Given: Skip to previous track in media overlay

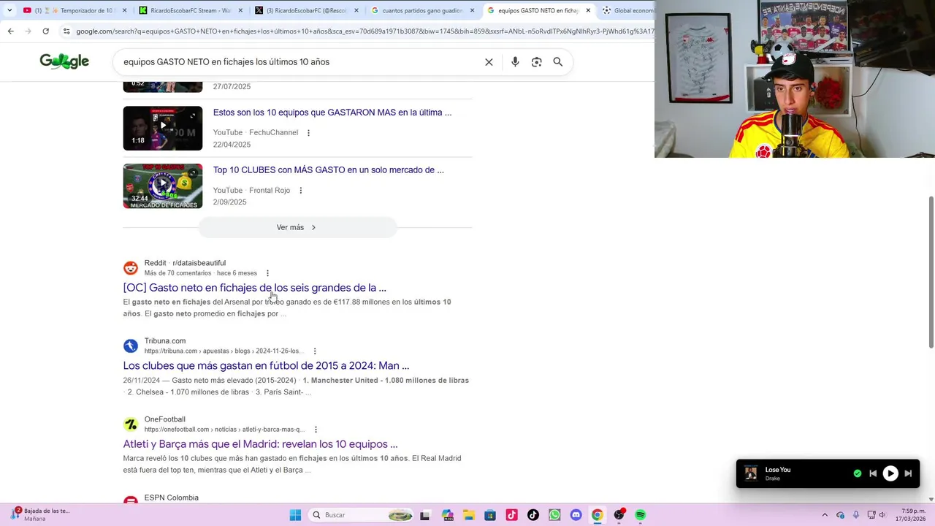Looking at the screenshot, I should [x=873, y=473].
